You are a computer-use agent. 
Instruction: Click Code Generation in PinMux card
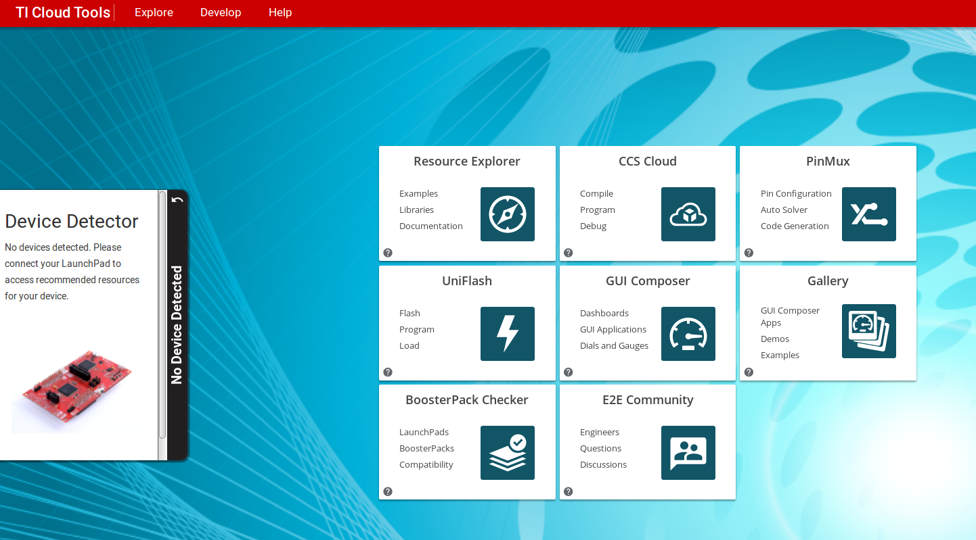pos(795,226)
